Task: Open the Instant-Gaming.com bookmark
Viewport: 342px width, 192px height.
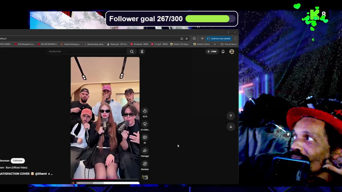Action: pyautogui.click(x=71, y=44)
